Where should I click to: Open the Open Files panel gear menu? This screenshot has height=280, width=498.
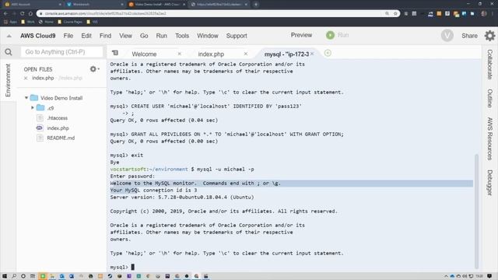pos(94,69)
